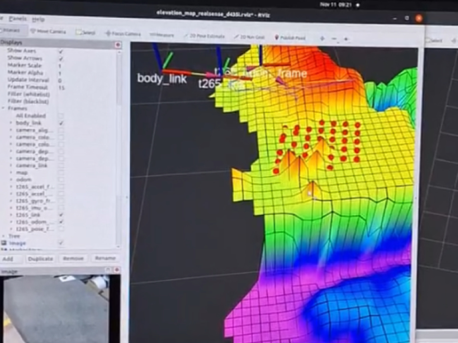Undock the Image panel

[108, 270]
